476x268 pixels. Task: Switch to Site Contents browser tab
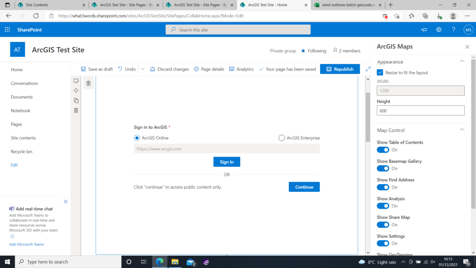click(x=51, y=5)
